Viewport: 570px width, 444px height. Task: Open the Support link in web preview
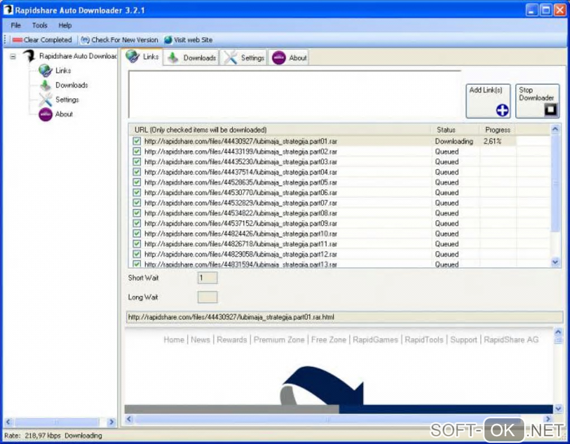click(463, 340)
